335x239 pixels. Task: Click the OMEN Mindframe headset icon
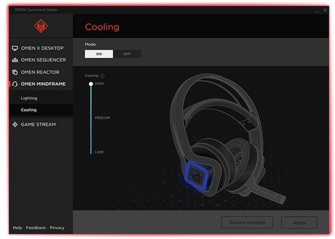15,84
